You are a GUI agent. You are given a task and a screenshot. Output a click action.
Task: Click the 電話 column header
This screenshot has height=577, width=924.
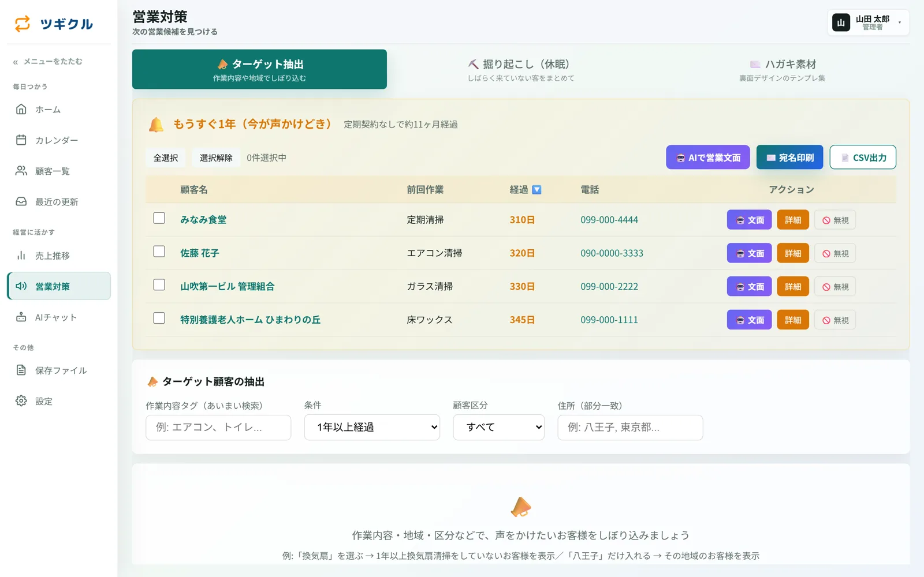(x=590, y=190)
